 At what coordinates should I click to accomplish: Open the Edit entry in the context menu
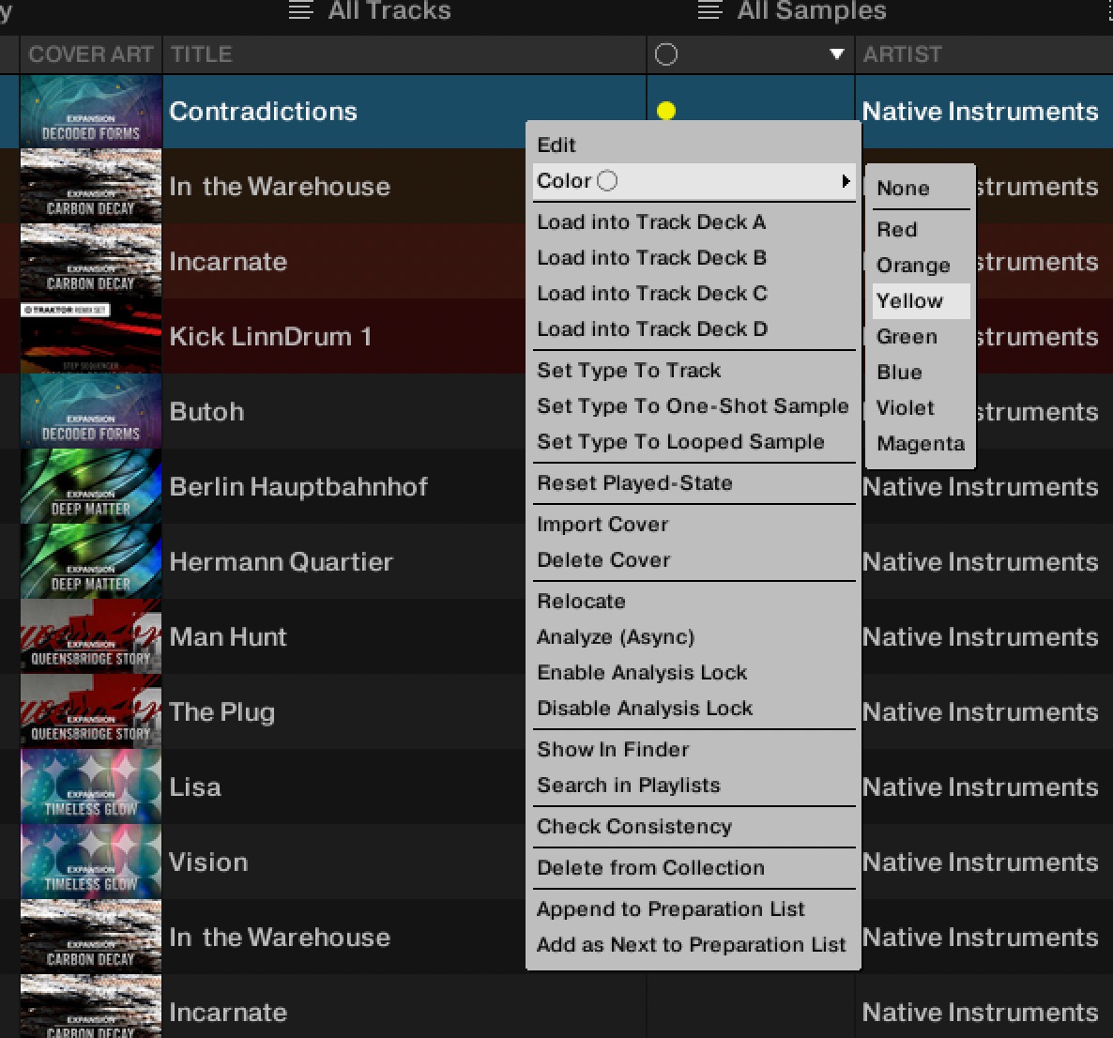(x=557, y=145)
